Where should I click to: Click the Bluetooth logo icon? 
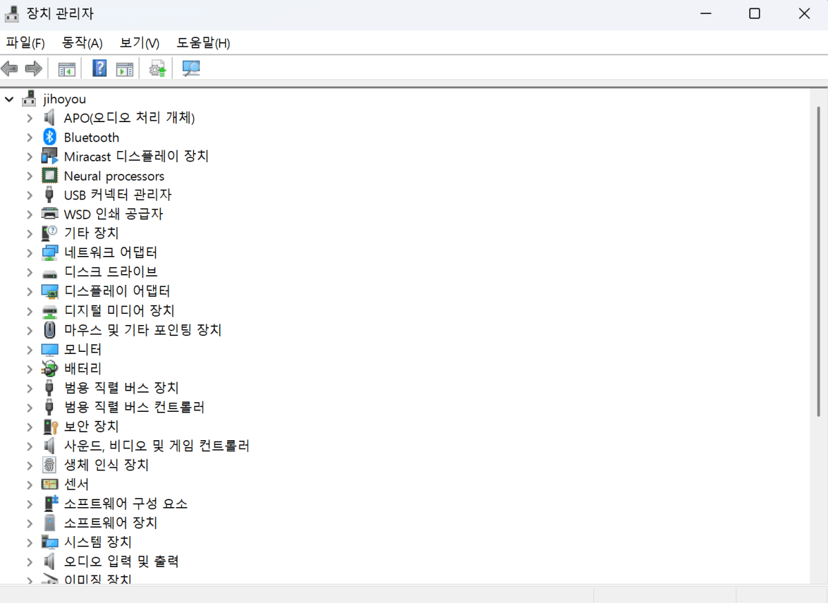50,137
